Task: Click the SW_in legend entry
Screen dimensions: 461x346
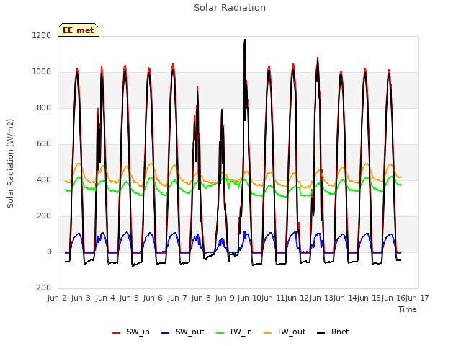Action: [x=131, y=332]
